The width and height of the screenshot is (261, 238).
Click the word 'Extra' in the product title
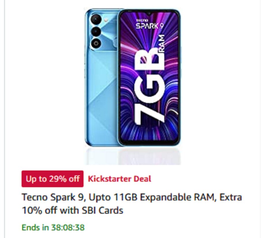pos(230,197)
